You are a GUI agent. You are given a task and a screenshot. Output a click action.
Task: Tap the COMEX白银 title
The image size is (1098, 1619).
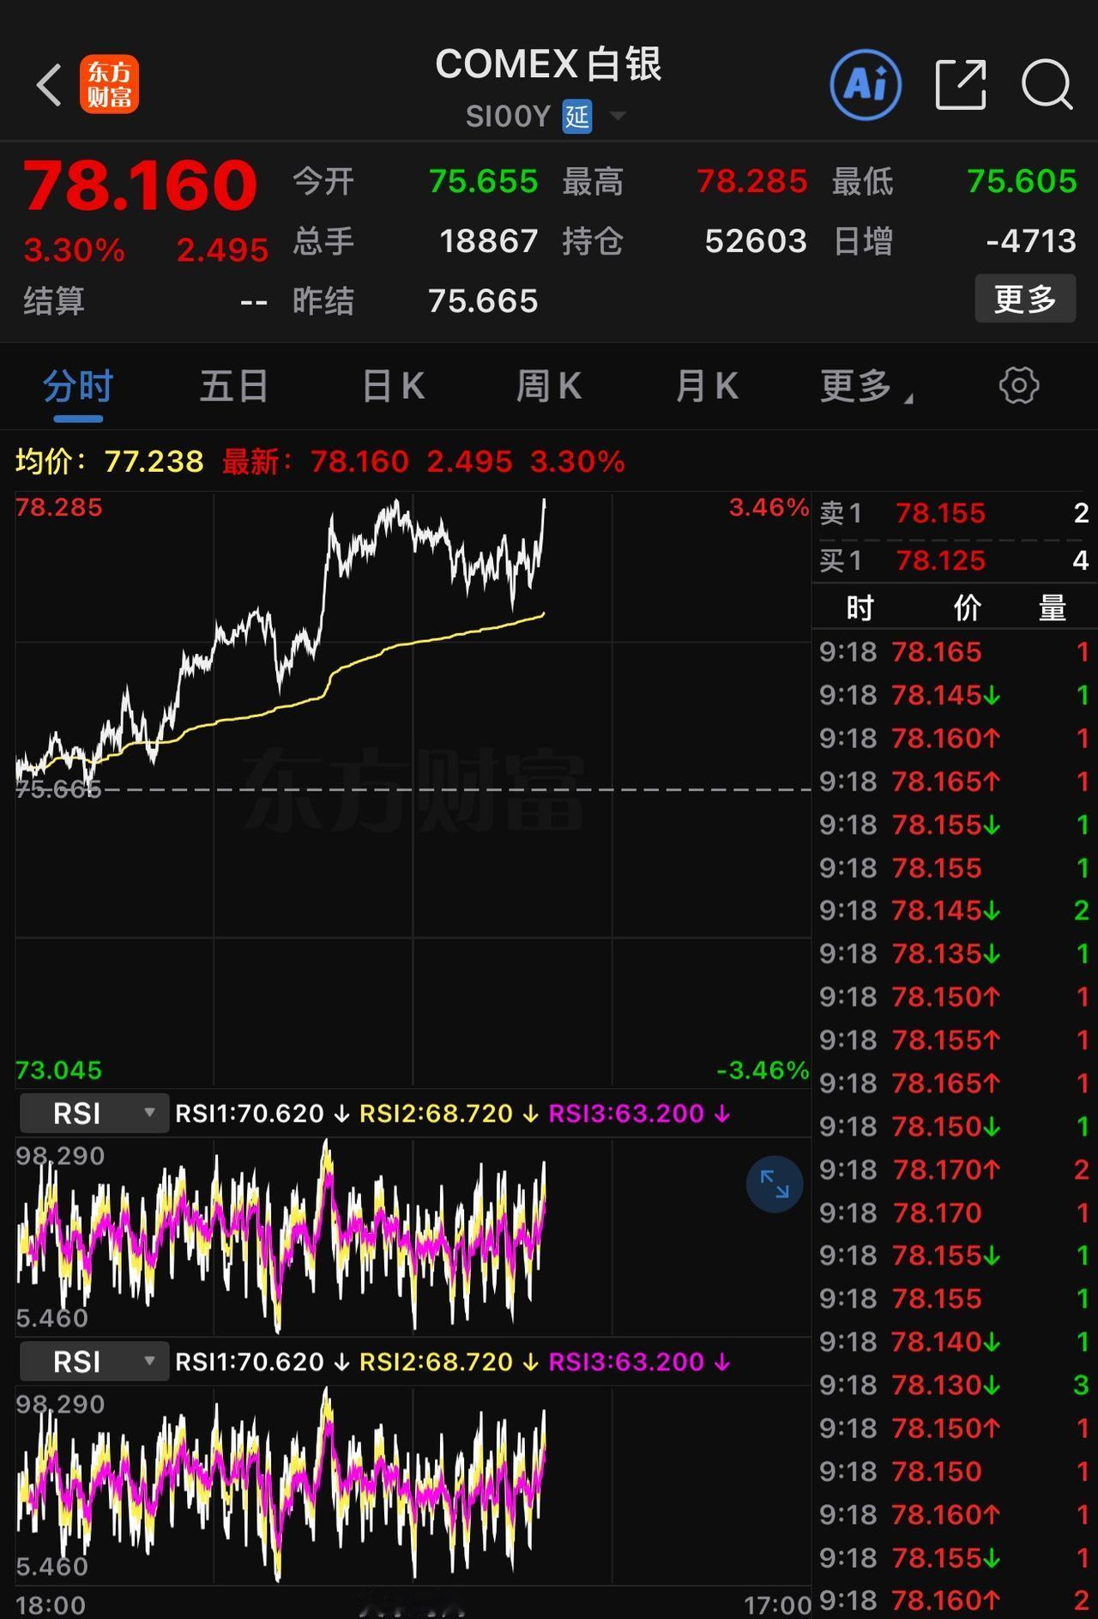coord(548,64)
